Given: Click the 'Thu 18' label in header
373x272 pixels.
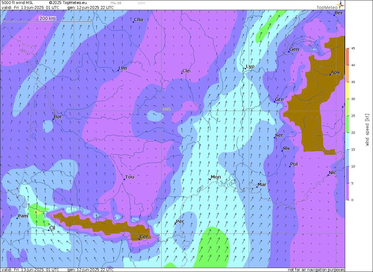Looking at the screenshot, I should pos(115,3).
